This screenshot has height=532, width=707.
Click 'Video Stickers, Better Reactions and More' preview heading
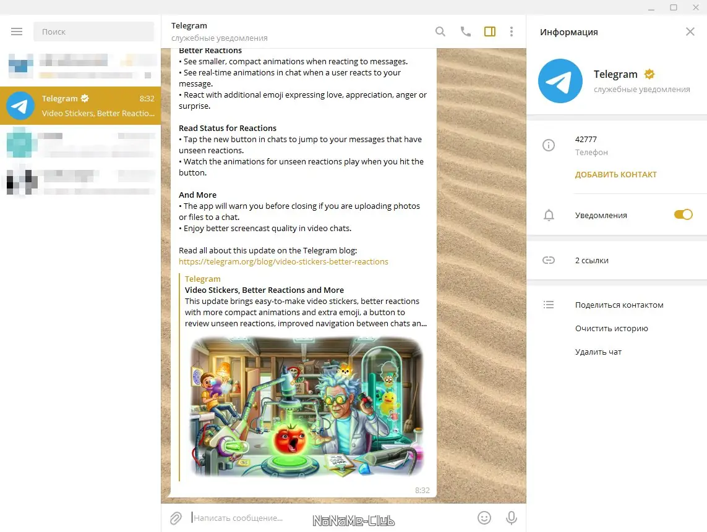coord(264,290)
